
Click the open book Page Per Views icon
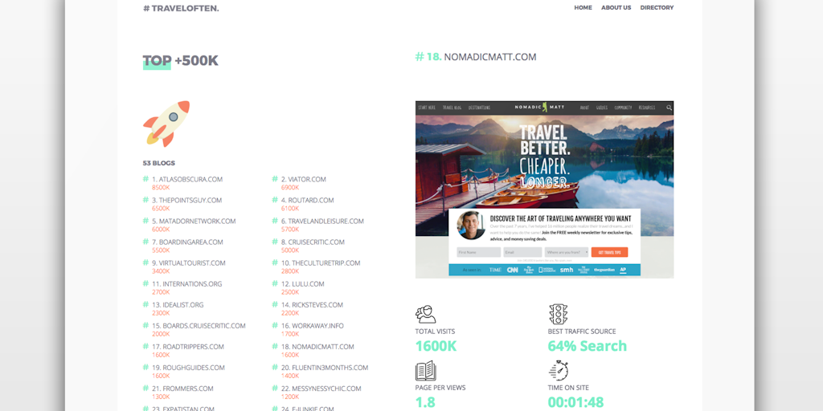click(426, 371)
